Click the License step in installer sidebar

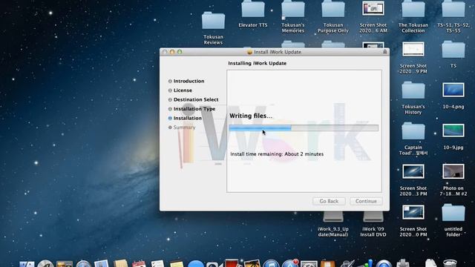pyautogui.click(x=183, y=90)
